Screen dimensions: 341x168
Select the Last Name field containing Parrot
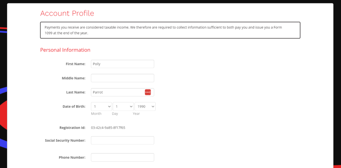[x=117, y=92]
